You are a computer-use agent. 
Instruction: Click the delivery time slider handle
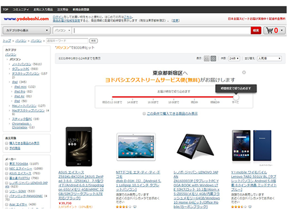236,97
